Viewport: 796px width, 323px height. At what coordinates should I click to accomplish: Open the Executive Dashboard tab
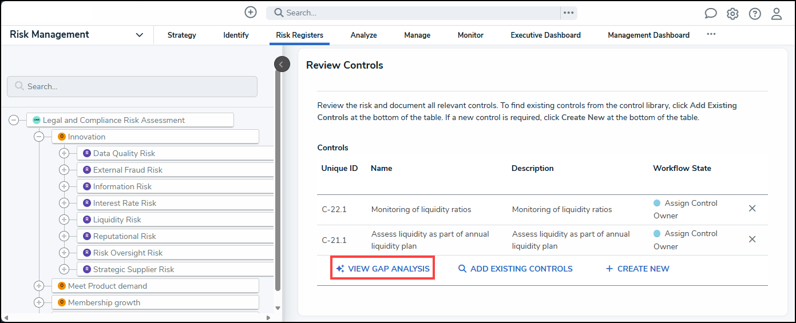[x=545, y=35]
